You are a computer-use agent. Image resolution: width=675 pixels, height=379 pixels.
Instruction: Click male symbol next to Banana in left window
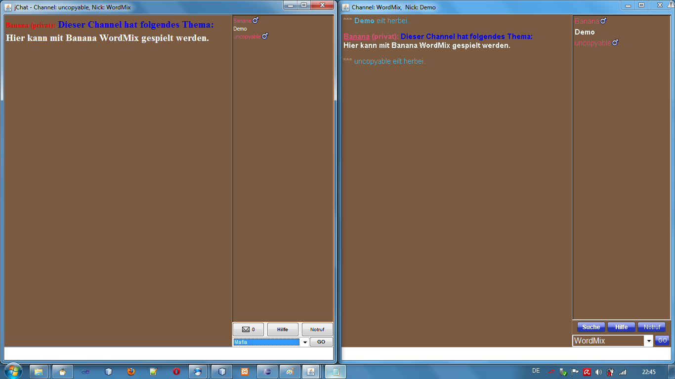(255, 21)
